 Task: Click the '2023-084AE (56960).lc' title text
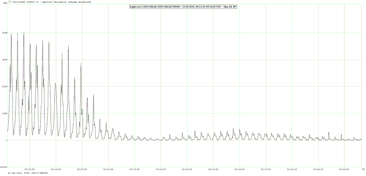click(x=25, y=2)
